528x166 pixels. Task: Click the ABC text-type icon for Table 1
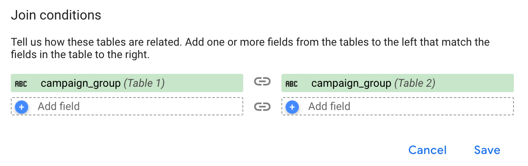[21, 83]
